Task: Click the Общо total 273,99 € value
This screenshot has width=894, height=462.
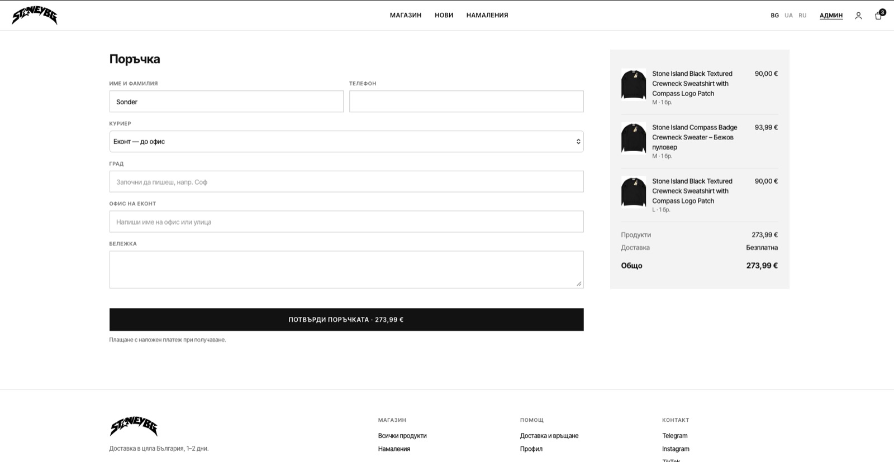Action: click(x=762, y=266)
